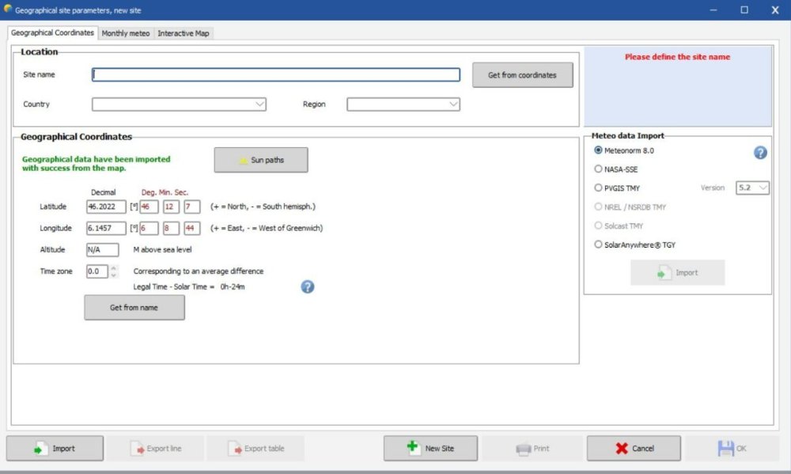791x474 pixels.
Task: Click the help icon next to Legal Time
Action: click(308, 286)
